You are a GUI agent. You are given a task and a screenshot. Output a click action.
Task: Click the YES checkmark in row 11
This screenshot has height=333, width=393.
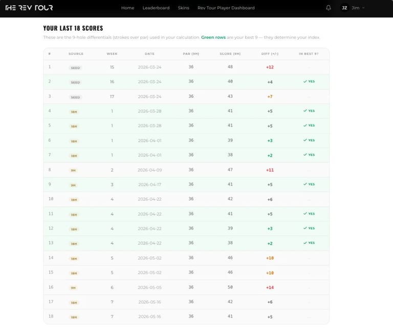pos(309,214)
